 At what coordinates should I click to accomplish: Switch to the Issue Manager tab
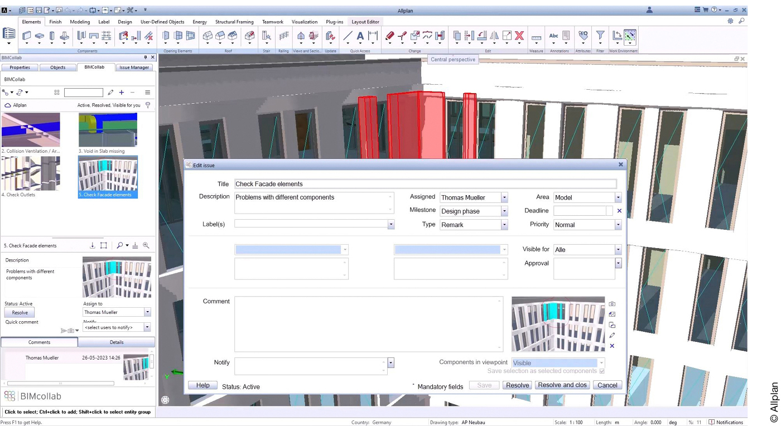click(x=134, y=67)
